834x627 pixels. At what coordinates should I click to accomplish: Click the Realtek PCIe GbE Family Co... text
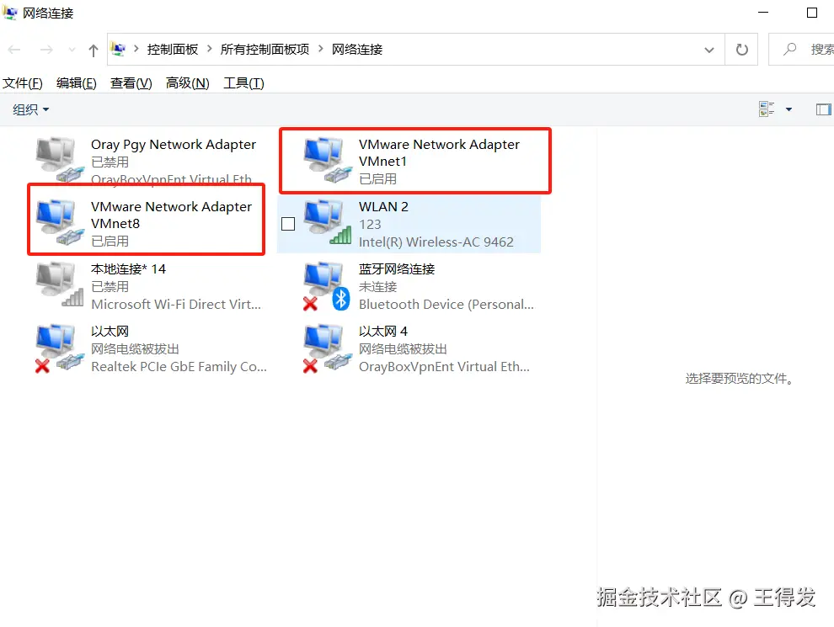click(179, 367)
